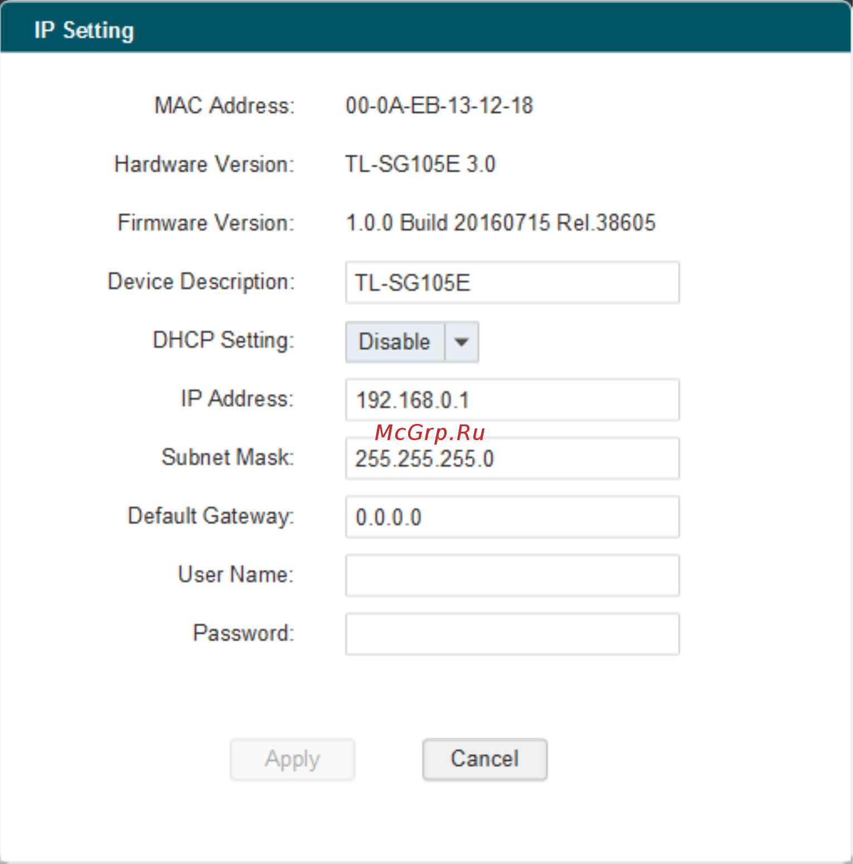Click the Device Description label
853x864 pixels.
click(201, 282)
